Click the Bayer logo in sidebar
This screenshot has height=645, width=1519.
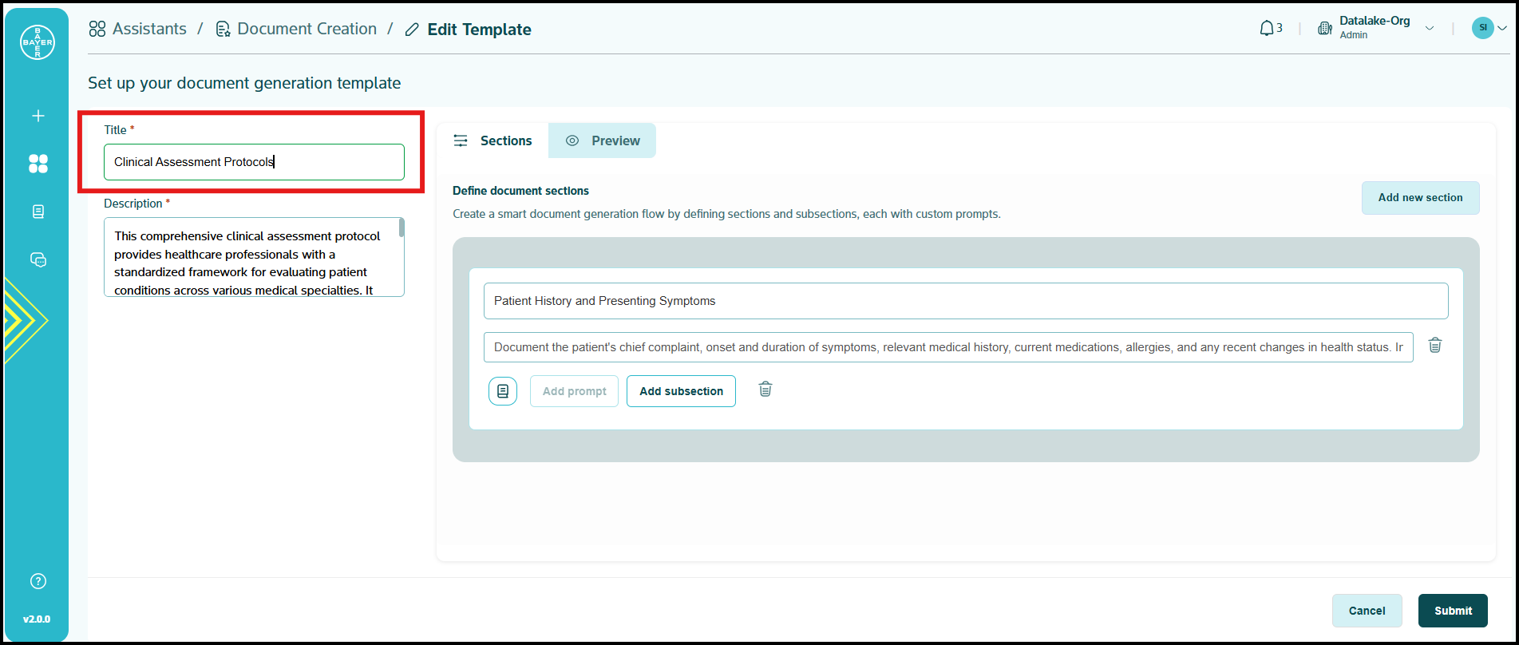point(38,42)
